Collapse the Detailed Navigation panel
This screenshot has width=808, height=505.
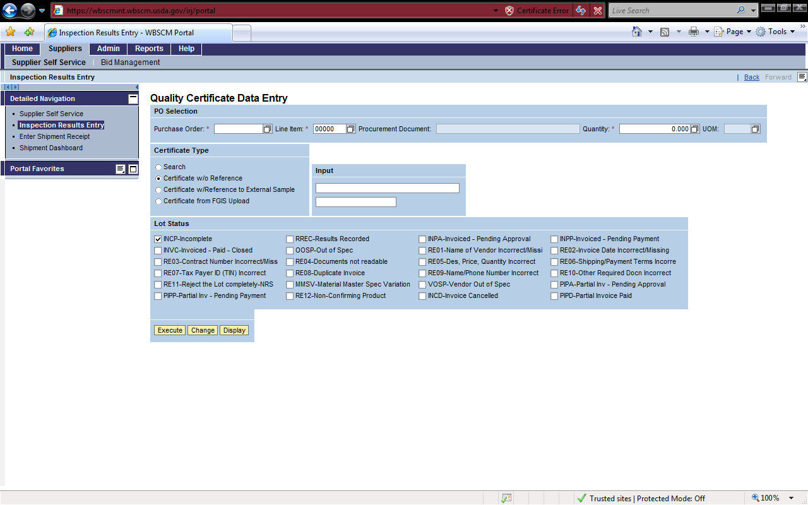click(133, 98)
